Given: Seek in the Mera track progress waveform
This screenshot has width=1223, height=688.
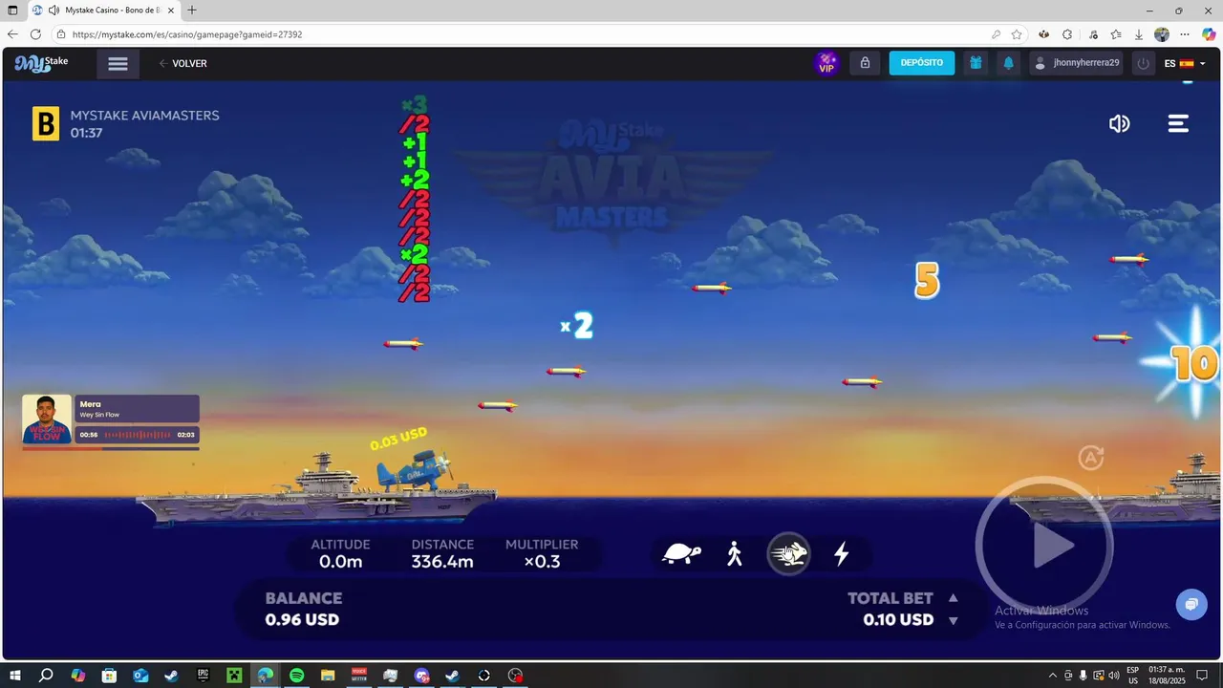Looking at the screenshot, I should click(138, 435).
